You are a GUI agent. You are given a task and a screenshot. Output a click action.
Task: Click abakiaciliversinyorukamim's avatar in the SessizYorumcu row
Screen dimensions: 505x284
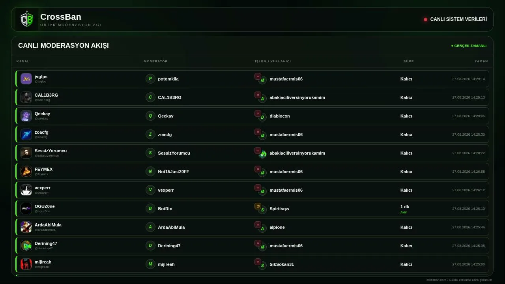[262, 154]
